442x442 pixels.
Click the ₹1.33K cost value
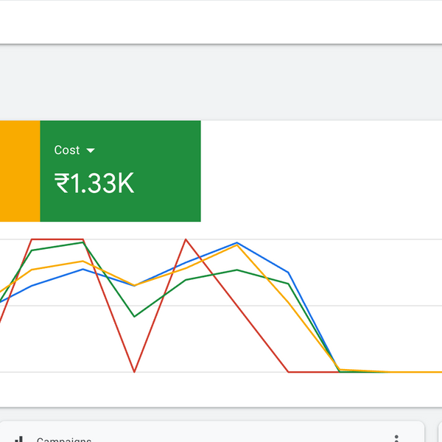point(94,183)
